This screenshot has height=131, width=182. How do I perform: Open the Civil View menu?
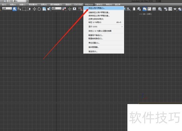pyautogui.click(x=78, y=4)
